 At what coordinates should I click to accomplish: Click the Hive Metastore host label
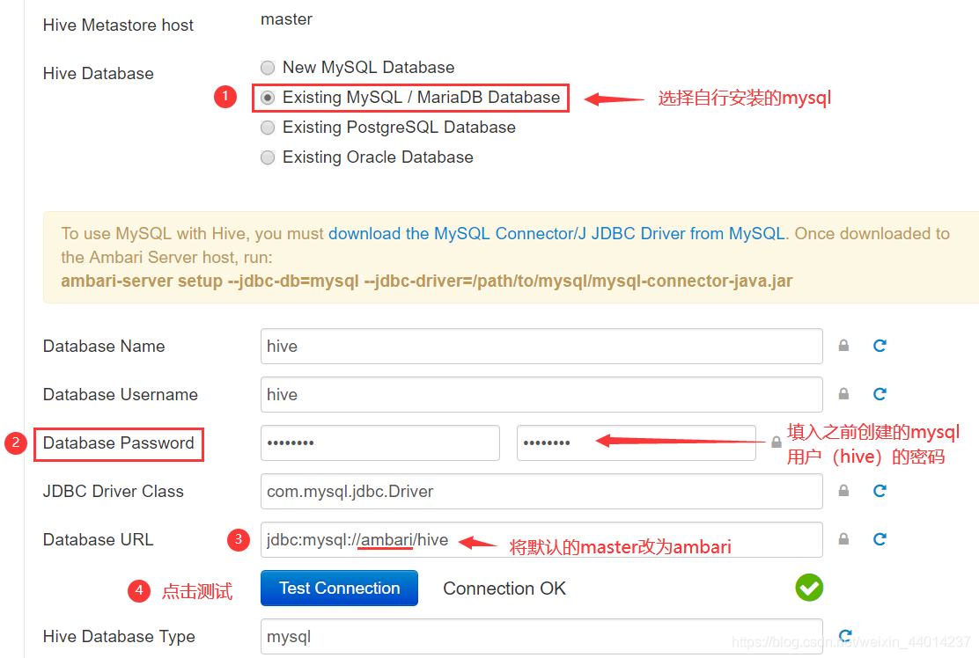point(118,25)
